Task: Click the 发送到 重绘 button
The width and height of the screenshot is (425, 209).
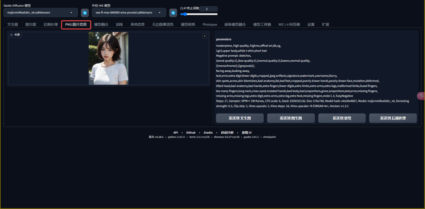Action: click(x=342, y=118)
